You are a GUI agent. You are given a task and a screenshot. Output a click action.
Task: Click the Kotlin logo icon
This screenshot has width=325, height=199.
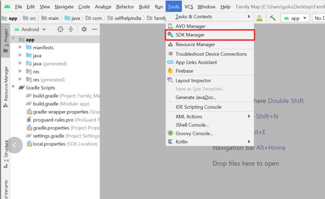point(170,142)
